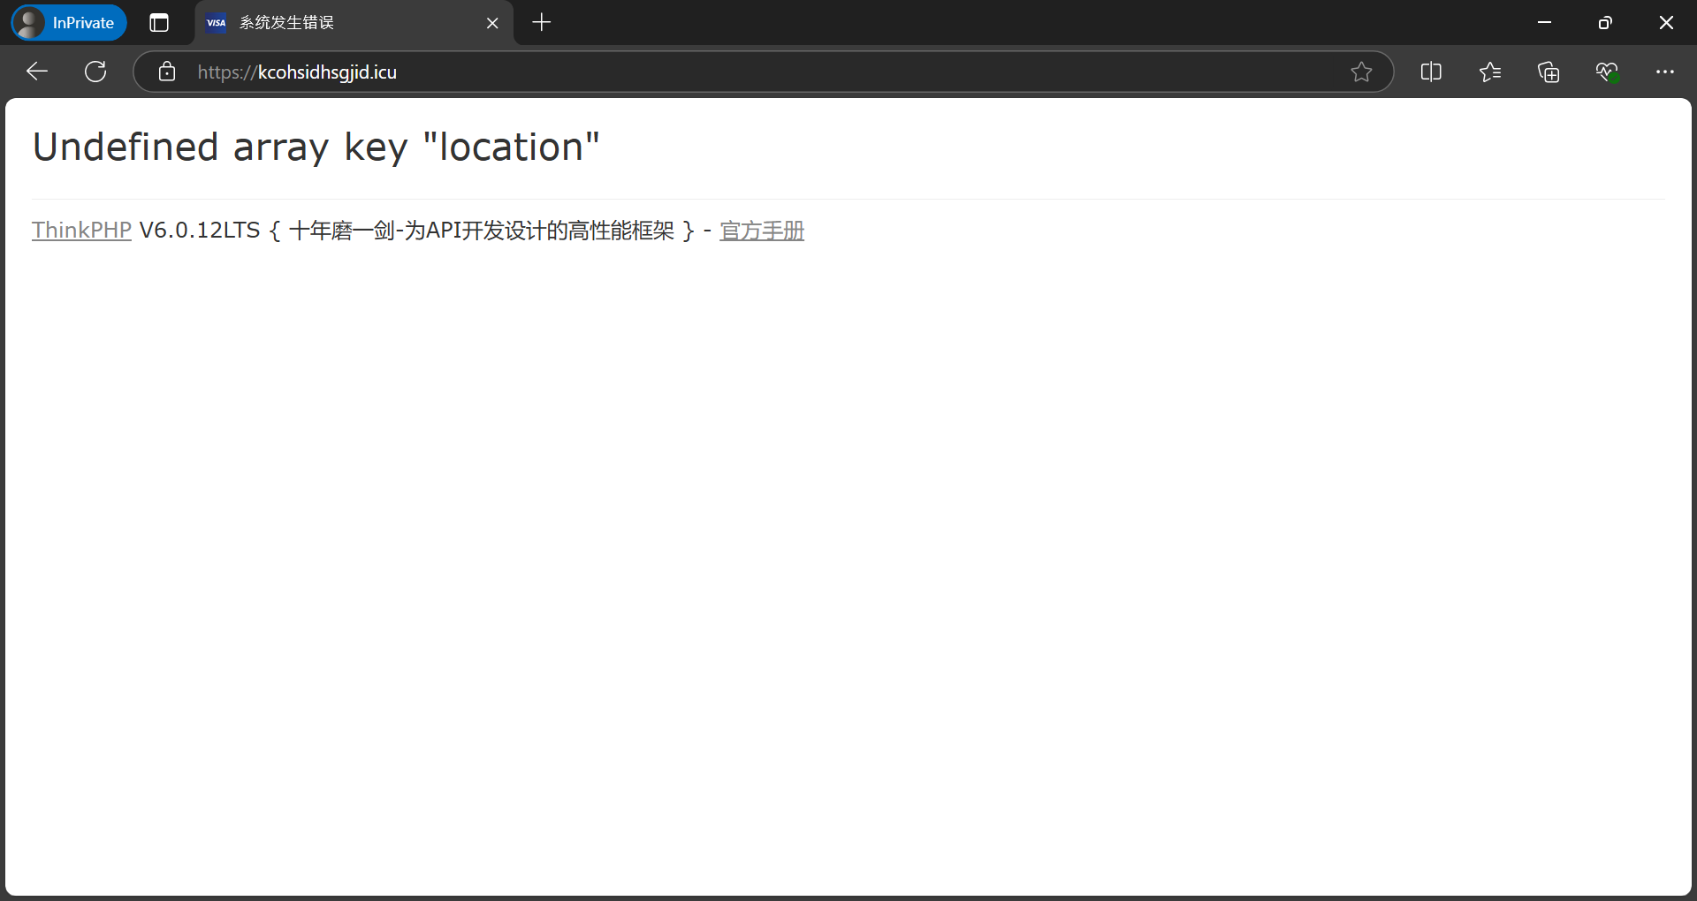Click the address bar URL kcohsidhsgjid.icu
Viewport: 1697px width, 901px height.
[x=297, y=72]
